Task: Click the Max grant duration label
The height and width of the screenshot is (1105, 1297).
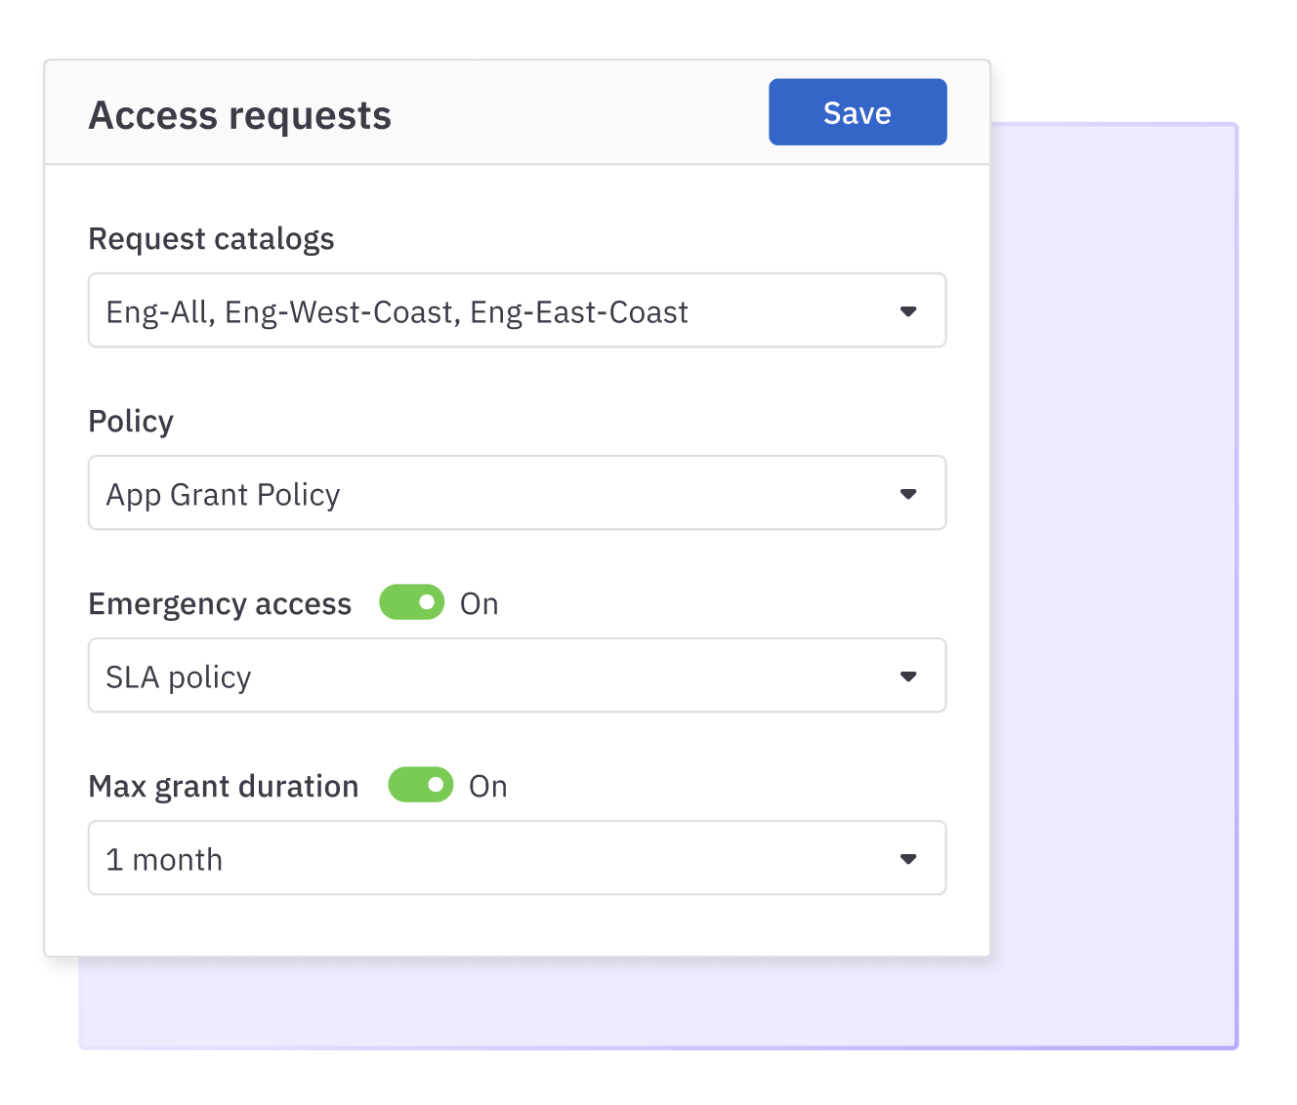Action: click(x=224, y=787)
